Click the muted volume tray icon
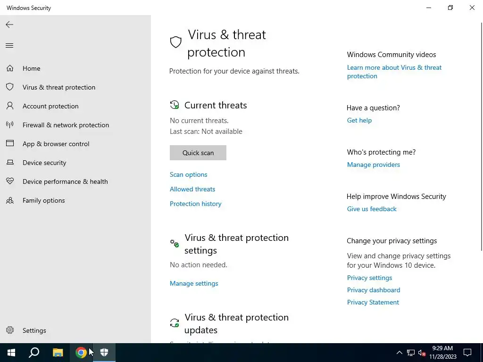 point(422,353)
